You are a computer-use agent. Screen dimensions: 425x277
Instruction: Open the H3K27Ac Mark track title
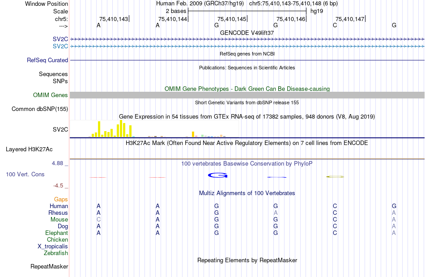[247, 143]
